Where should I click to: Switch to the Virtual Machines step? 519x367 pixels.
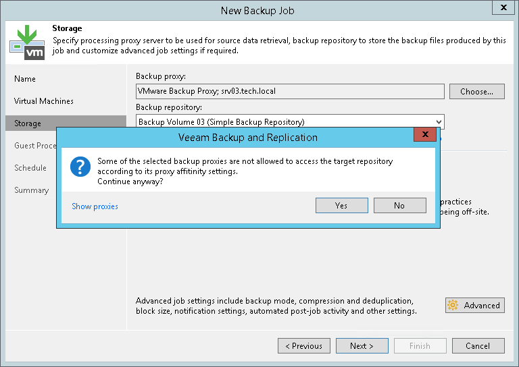44,101
